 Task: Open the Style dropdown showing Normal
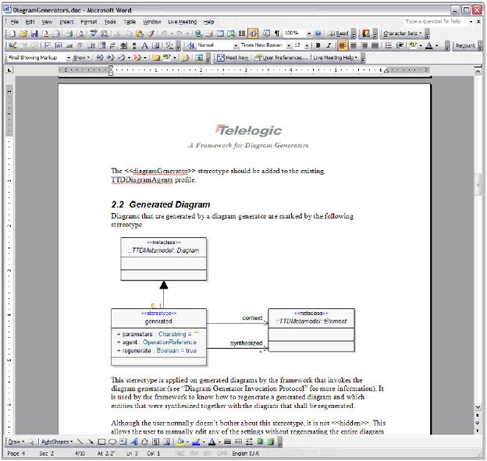coord(236,46)
